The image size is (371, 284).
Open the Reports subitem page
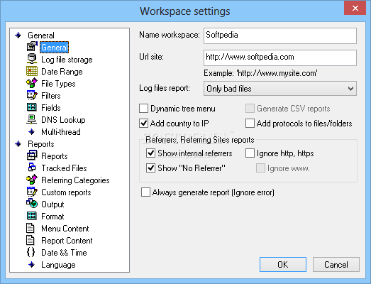tap(55, 156)
